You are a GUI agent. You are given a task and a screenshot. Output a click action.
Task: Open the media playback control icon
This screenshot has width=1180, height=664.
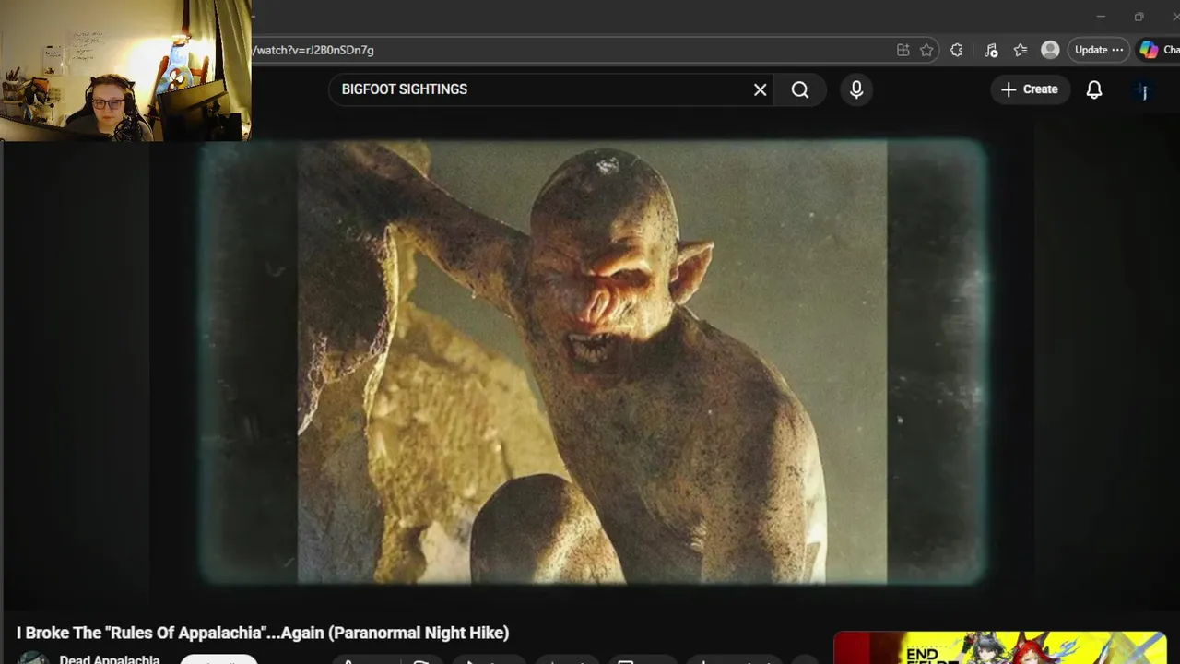click(x=991, y=50)
